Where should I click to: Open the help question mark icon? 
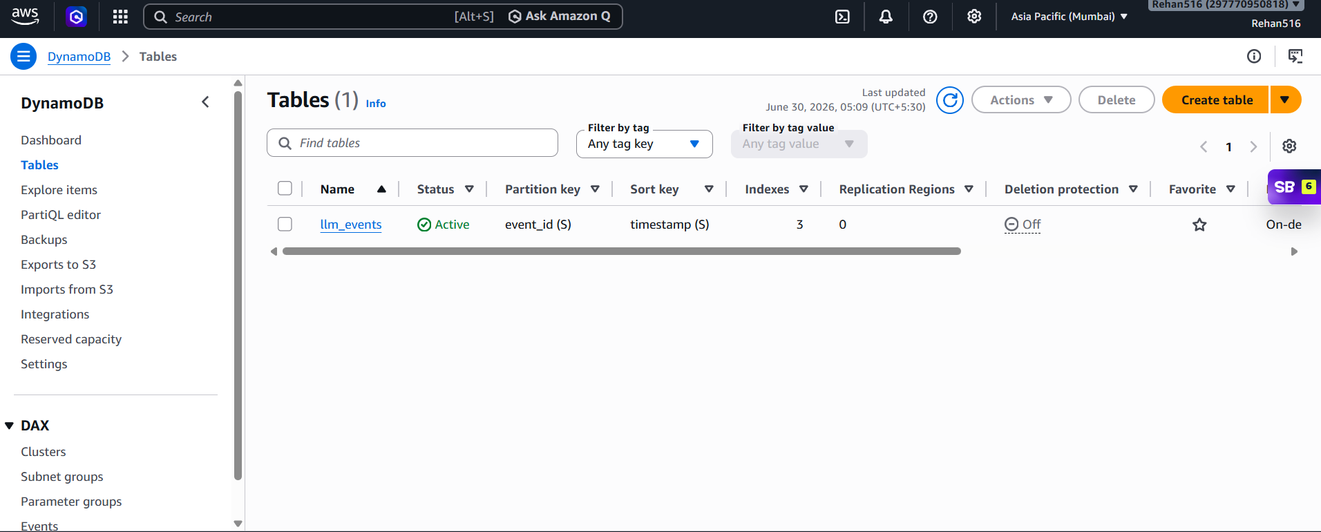coord(930,17)
